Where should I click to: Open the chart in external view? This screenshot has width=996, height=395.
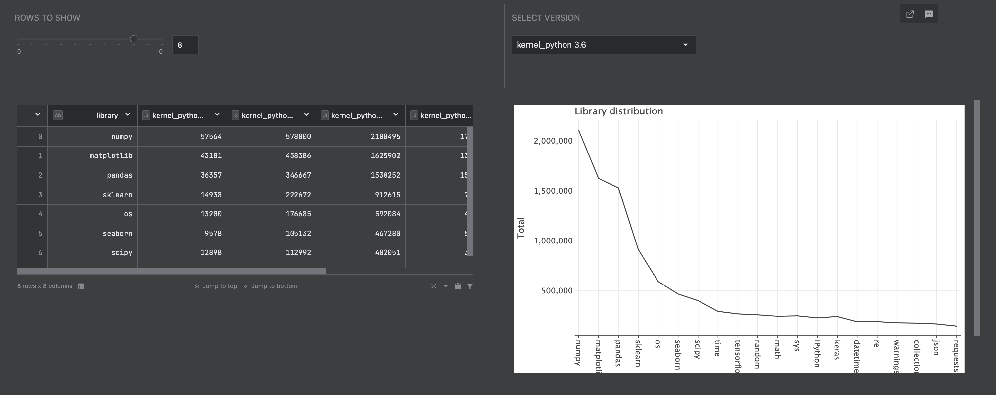(910, 14)
